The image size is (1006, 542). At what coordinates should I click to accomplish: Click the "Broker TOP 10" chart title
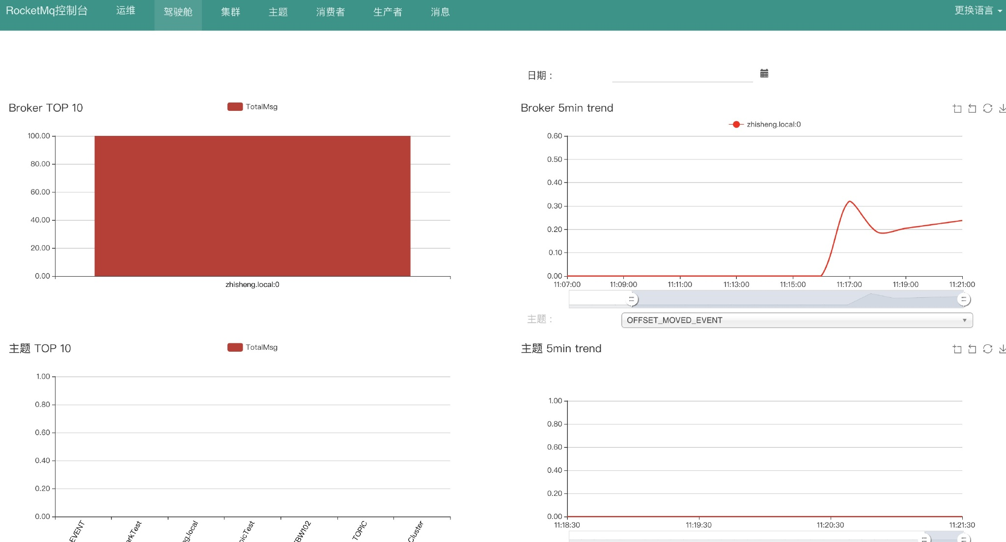(46, 108)
